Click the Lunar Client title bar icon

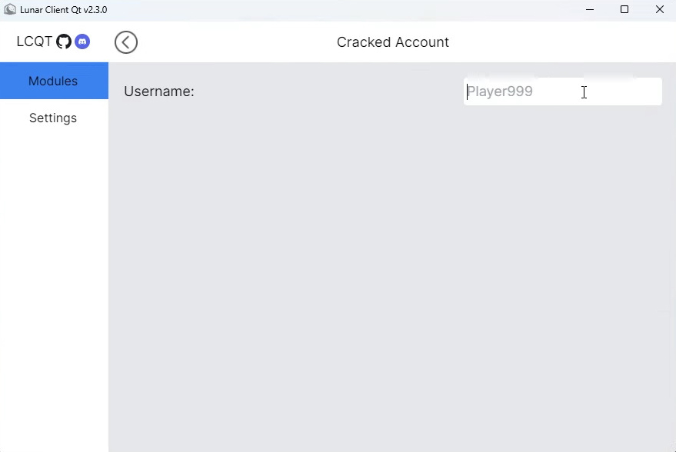10,9
